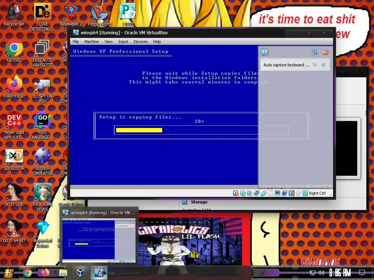This screenshot has width=374, height=280.
Task: Click the network adapter status icon
Action: 256,193
